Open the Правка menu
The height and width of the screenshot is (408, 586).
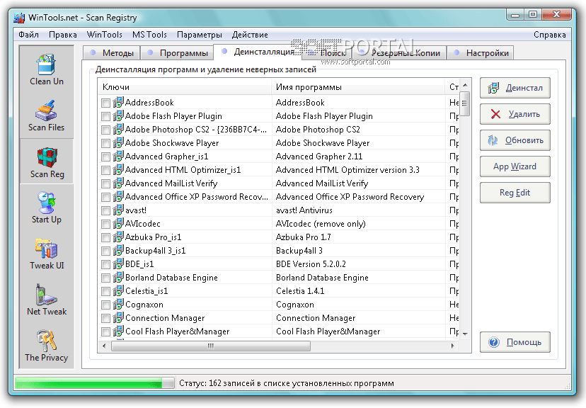tap(63, 35)
